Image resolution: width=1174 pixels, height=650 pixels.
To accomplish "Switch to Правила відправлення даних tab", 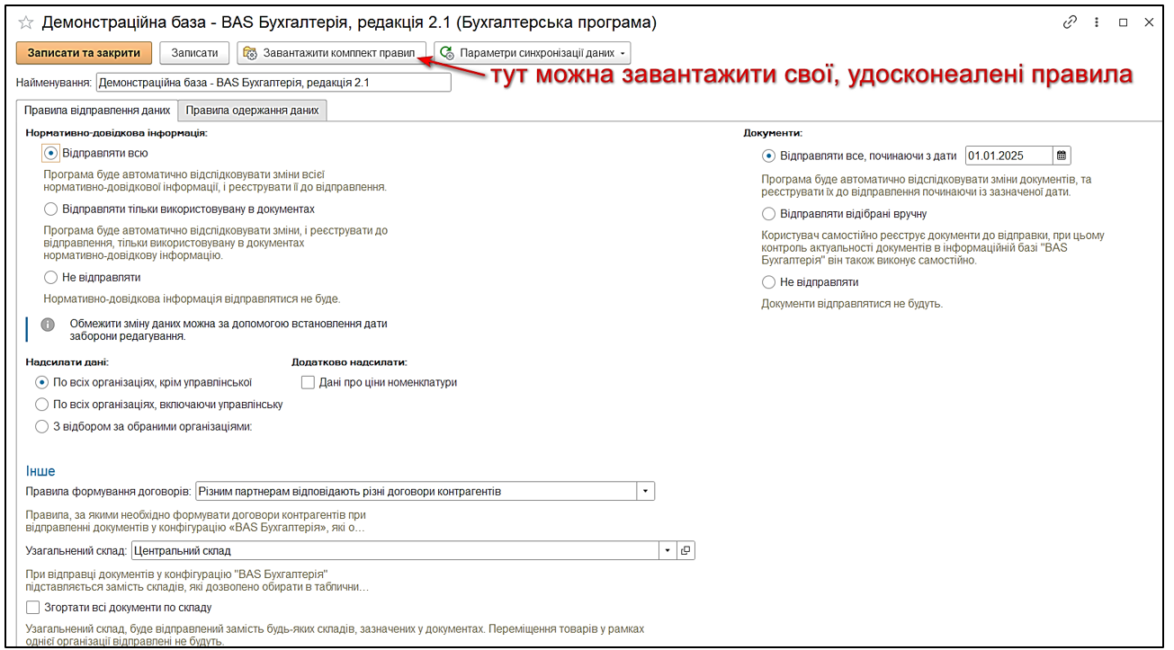I will click(96, 111).
